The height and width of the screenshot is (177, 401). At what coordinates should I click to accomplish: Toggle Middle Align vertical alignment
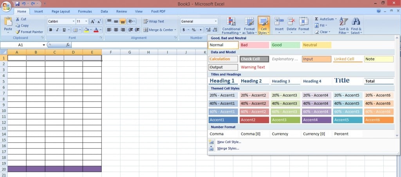coord(116,21)
